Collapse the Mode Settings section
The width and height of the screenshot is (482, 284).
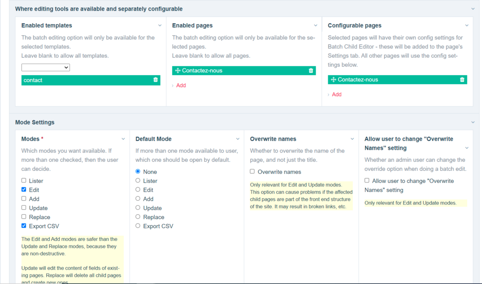[x=473, y=122]
